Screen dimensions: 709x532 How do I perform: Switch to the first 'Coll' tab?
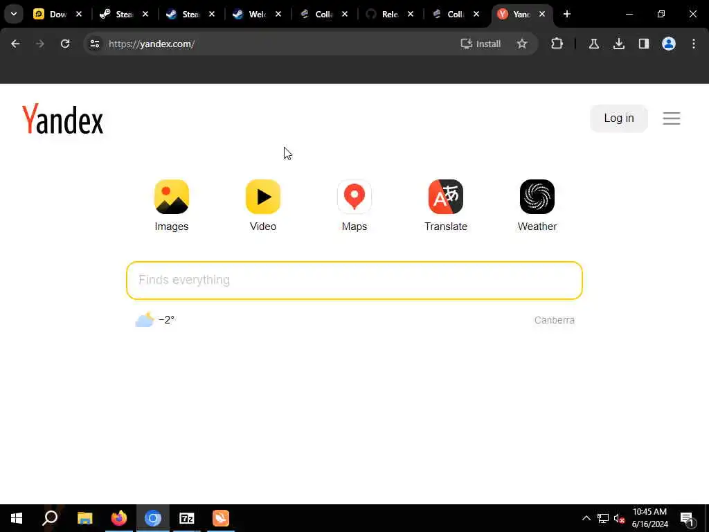pos(316,14)
